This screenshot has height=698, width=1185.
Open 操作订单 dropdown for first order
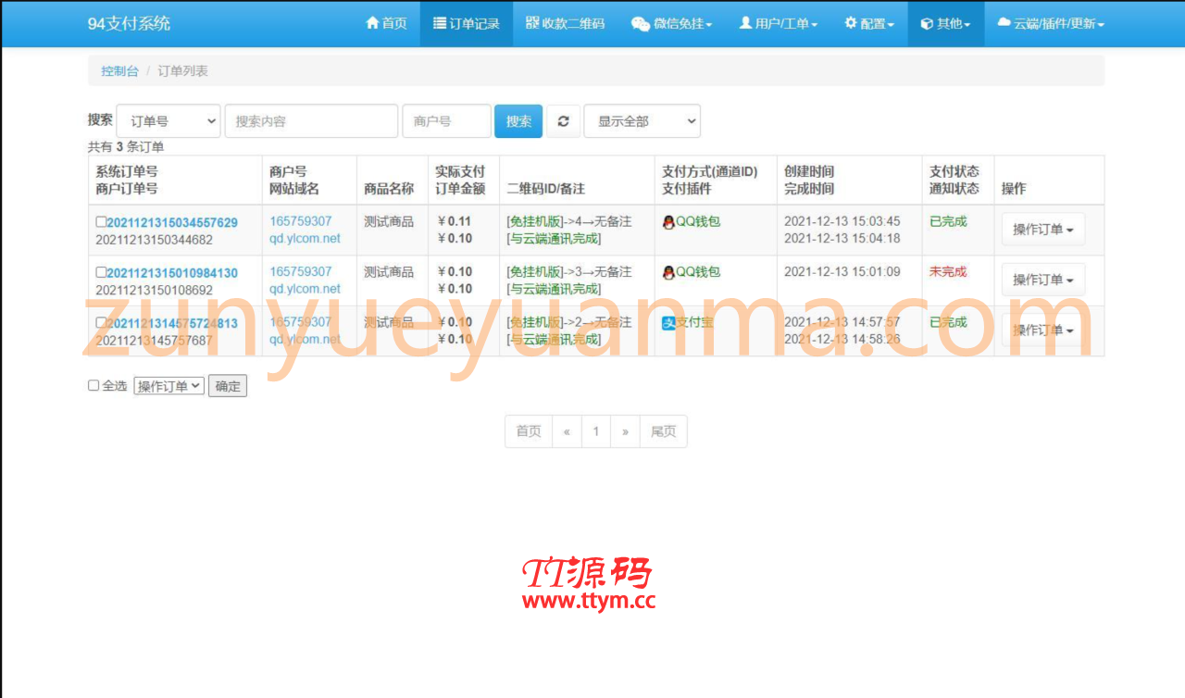point(1043,230)
